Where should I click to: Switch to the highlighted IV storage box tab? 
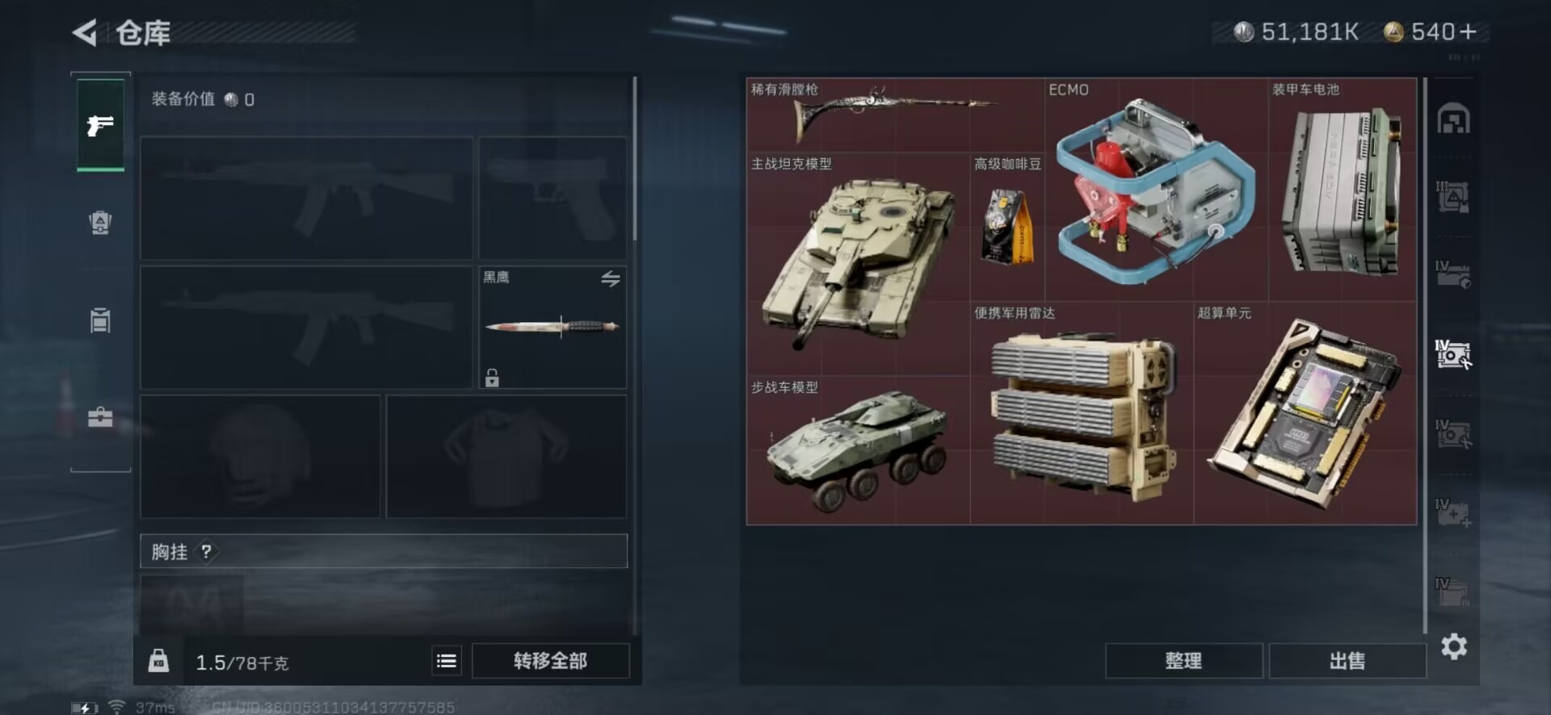1453,354
